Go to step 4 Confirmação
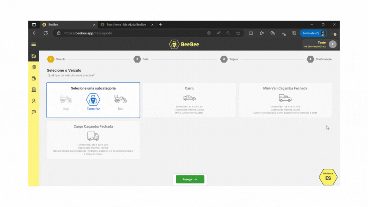The image size is (368, 207). point(319,59)
